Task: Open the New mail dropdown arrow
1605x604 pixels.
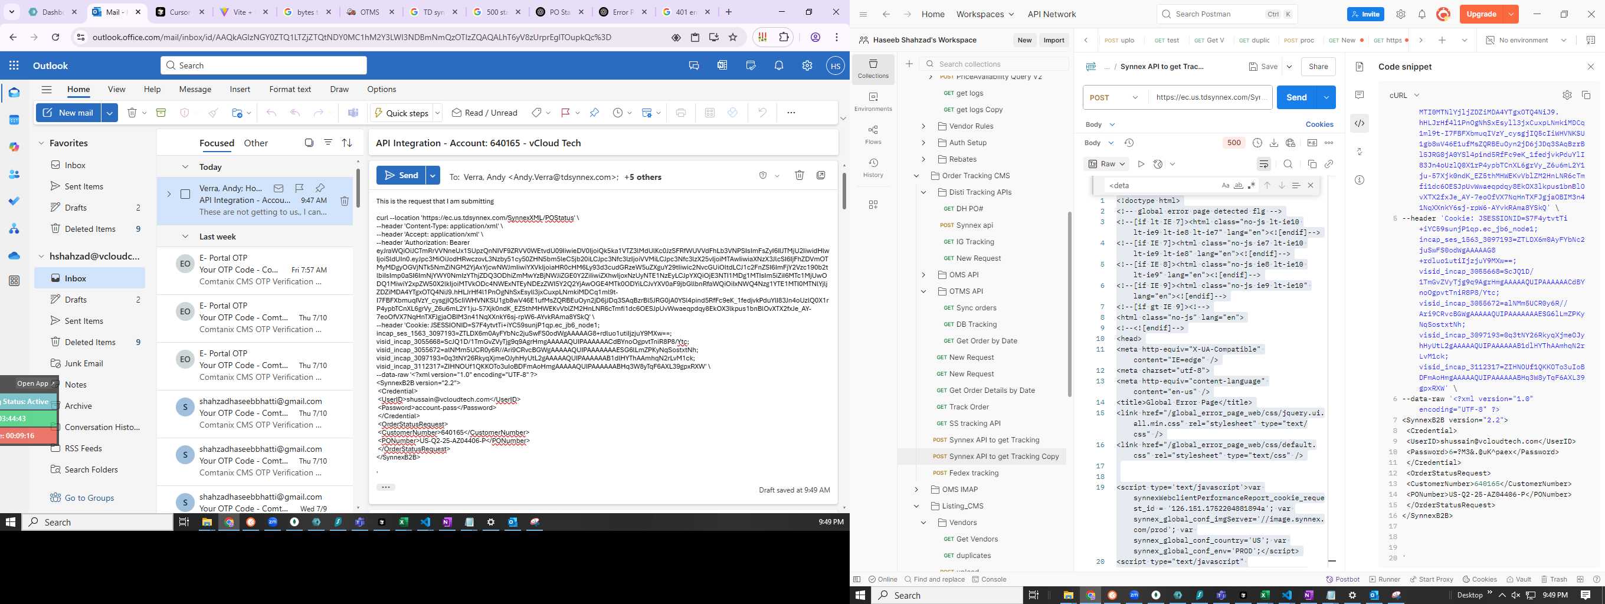Action: pos(110,113)
